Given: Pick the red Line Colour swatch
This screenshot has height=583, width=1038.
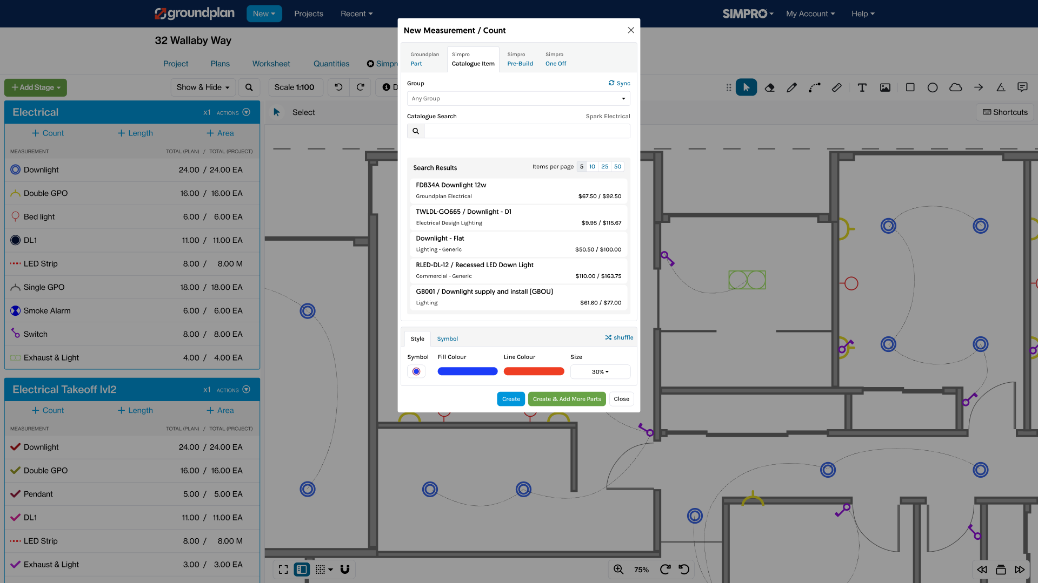Looking at the screenshot, I should (x=534, y=371).
